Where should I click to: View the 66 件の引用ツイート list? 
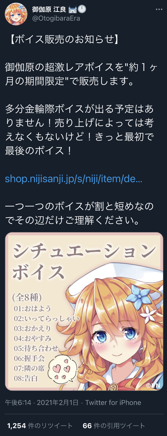click(114, 426)
